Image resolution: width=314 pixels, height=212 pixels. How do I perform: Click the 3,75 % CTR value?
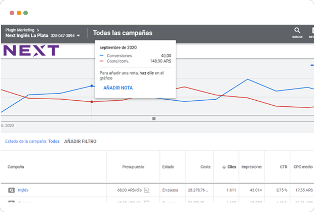(x=282, y=190)
